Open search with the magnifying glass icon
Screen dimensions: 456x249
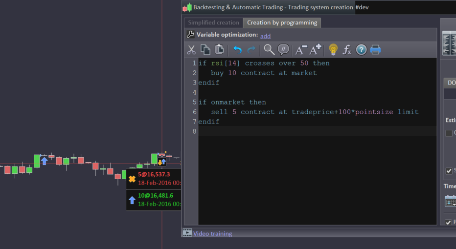269,49
